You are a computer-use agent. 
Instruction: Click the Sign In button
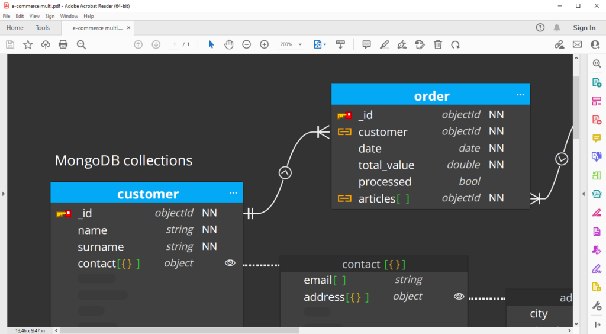pyautogui.click(x=584, y=28)
